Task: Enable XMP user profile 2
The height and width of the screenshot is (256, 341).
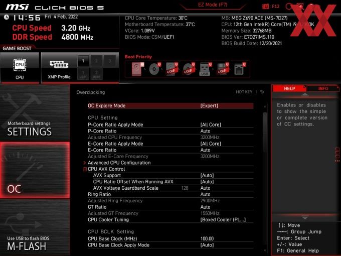Action: click(x=96, y=74)
